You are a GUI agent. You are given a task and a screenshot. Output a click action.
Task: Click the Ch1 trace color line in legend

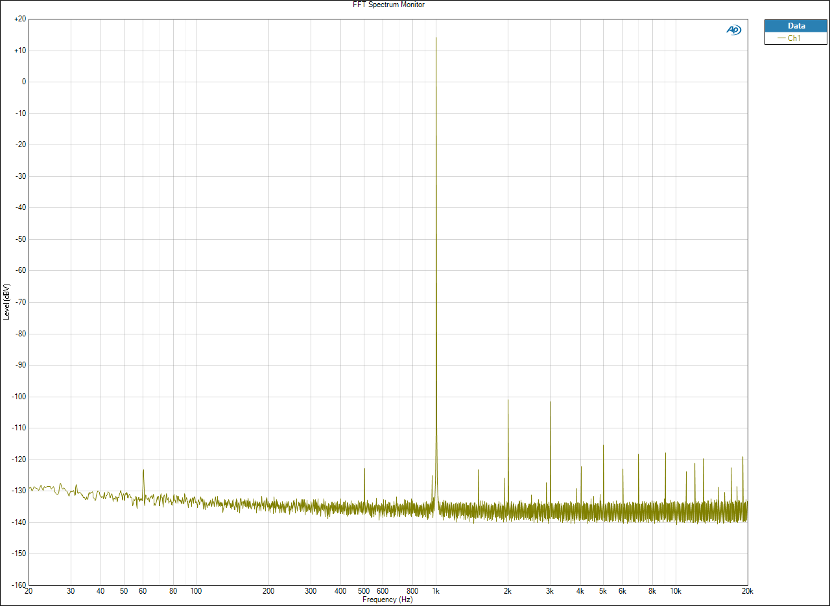pos(781,38)
